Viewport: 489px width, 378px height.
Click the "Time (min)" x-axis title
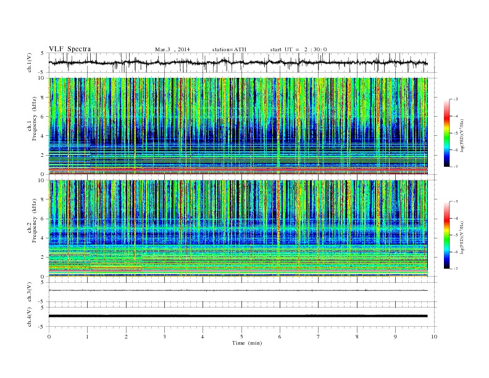pos(247,343)
